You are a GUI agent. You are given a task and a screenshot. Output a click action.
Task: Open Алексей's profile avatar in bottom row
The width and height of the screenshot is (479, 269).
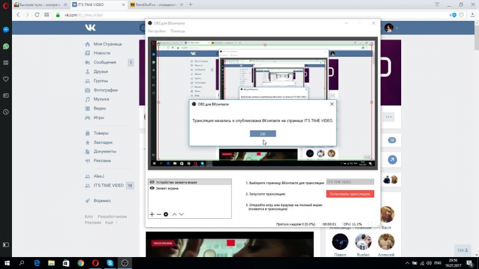click(386, 242)
